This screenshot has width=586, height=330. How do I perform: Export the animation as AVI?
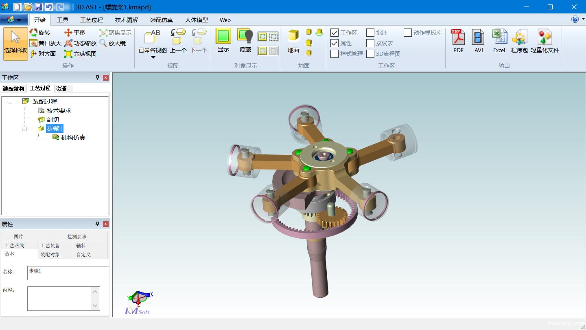tap(478, 41)
